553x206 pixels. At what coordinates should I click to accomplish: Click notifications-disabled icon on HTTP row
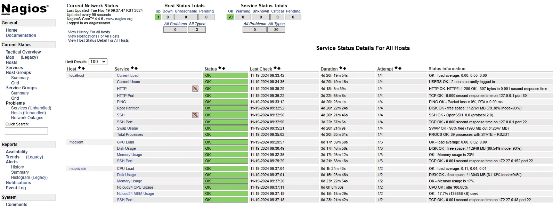point(195,89)
